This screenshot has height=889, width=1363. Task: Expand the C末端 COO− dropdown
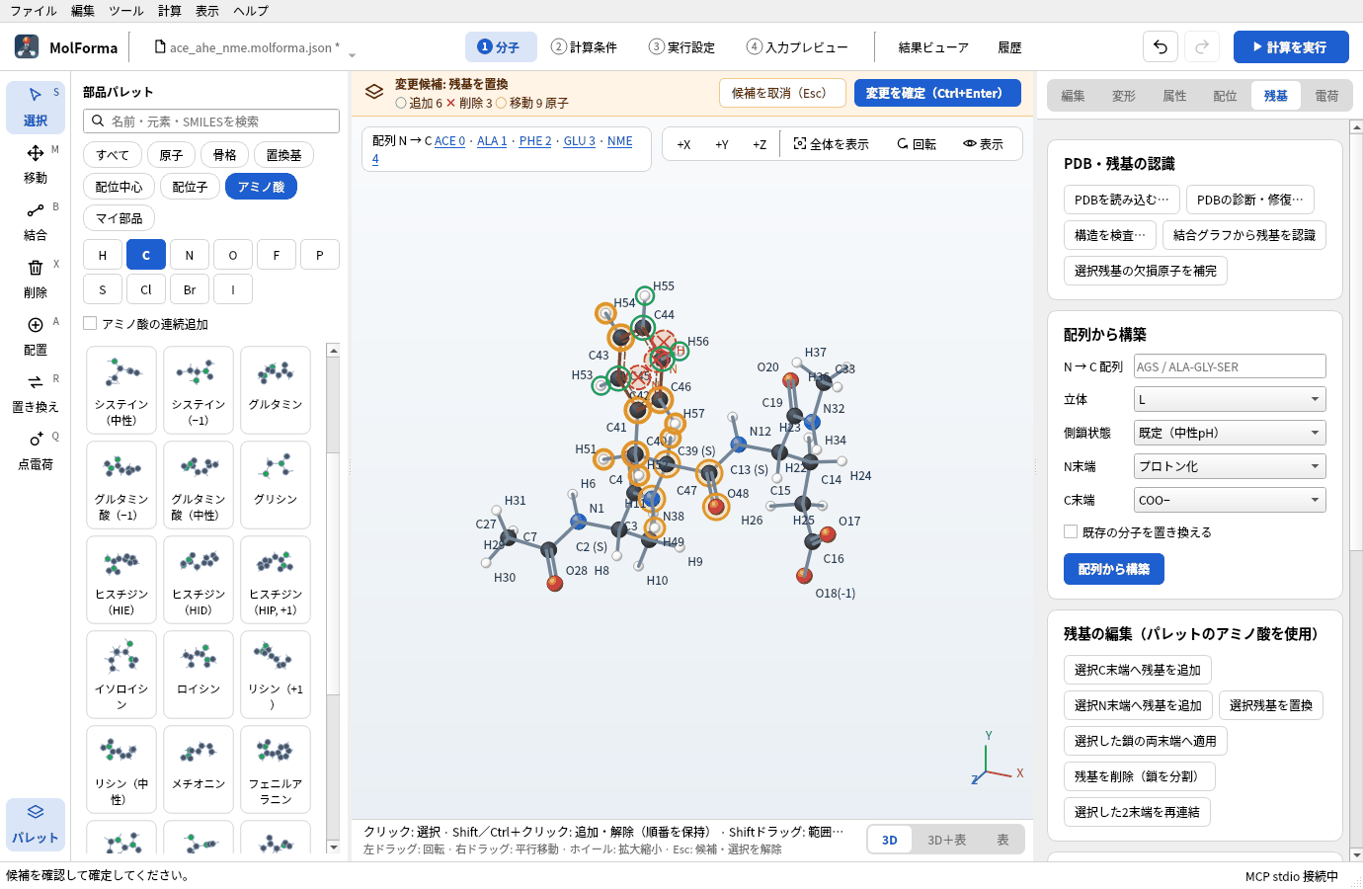pyautogui.click(x=1230, y=500)
